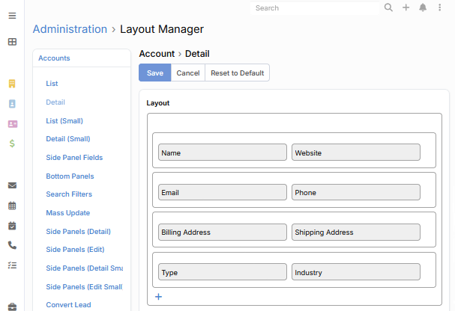Click the Save button

(x=155, y=73)
